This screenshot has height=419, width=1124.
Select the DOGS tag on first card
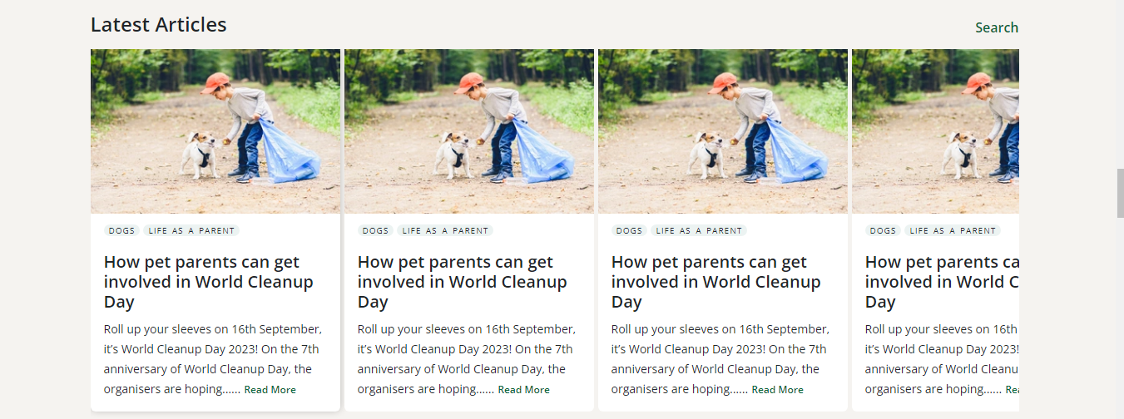(121, 230)
